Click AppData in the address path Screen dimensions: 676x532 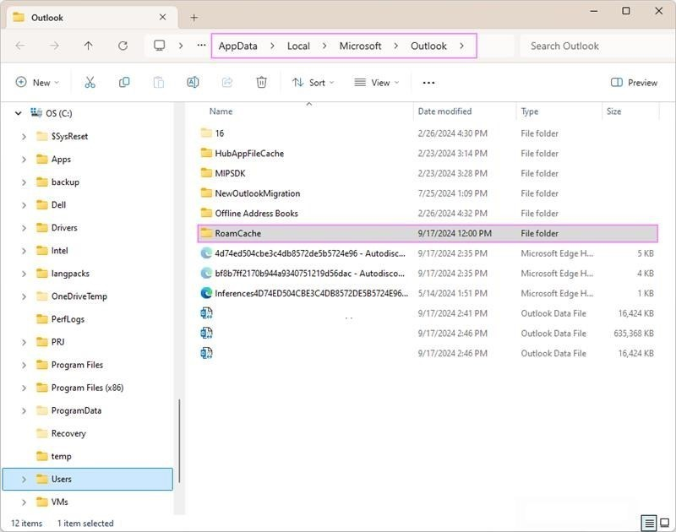[238, 46]
